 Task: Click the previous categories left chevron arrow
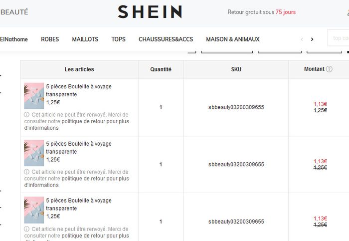coord(302,39)
